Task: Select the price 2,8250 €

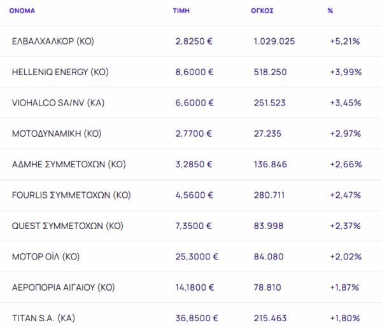Action: coord(194,41)
